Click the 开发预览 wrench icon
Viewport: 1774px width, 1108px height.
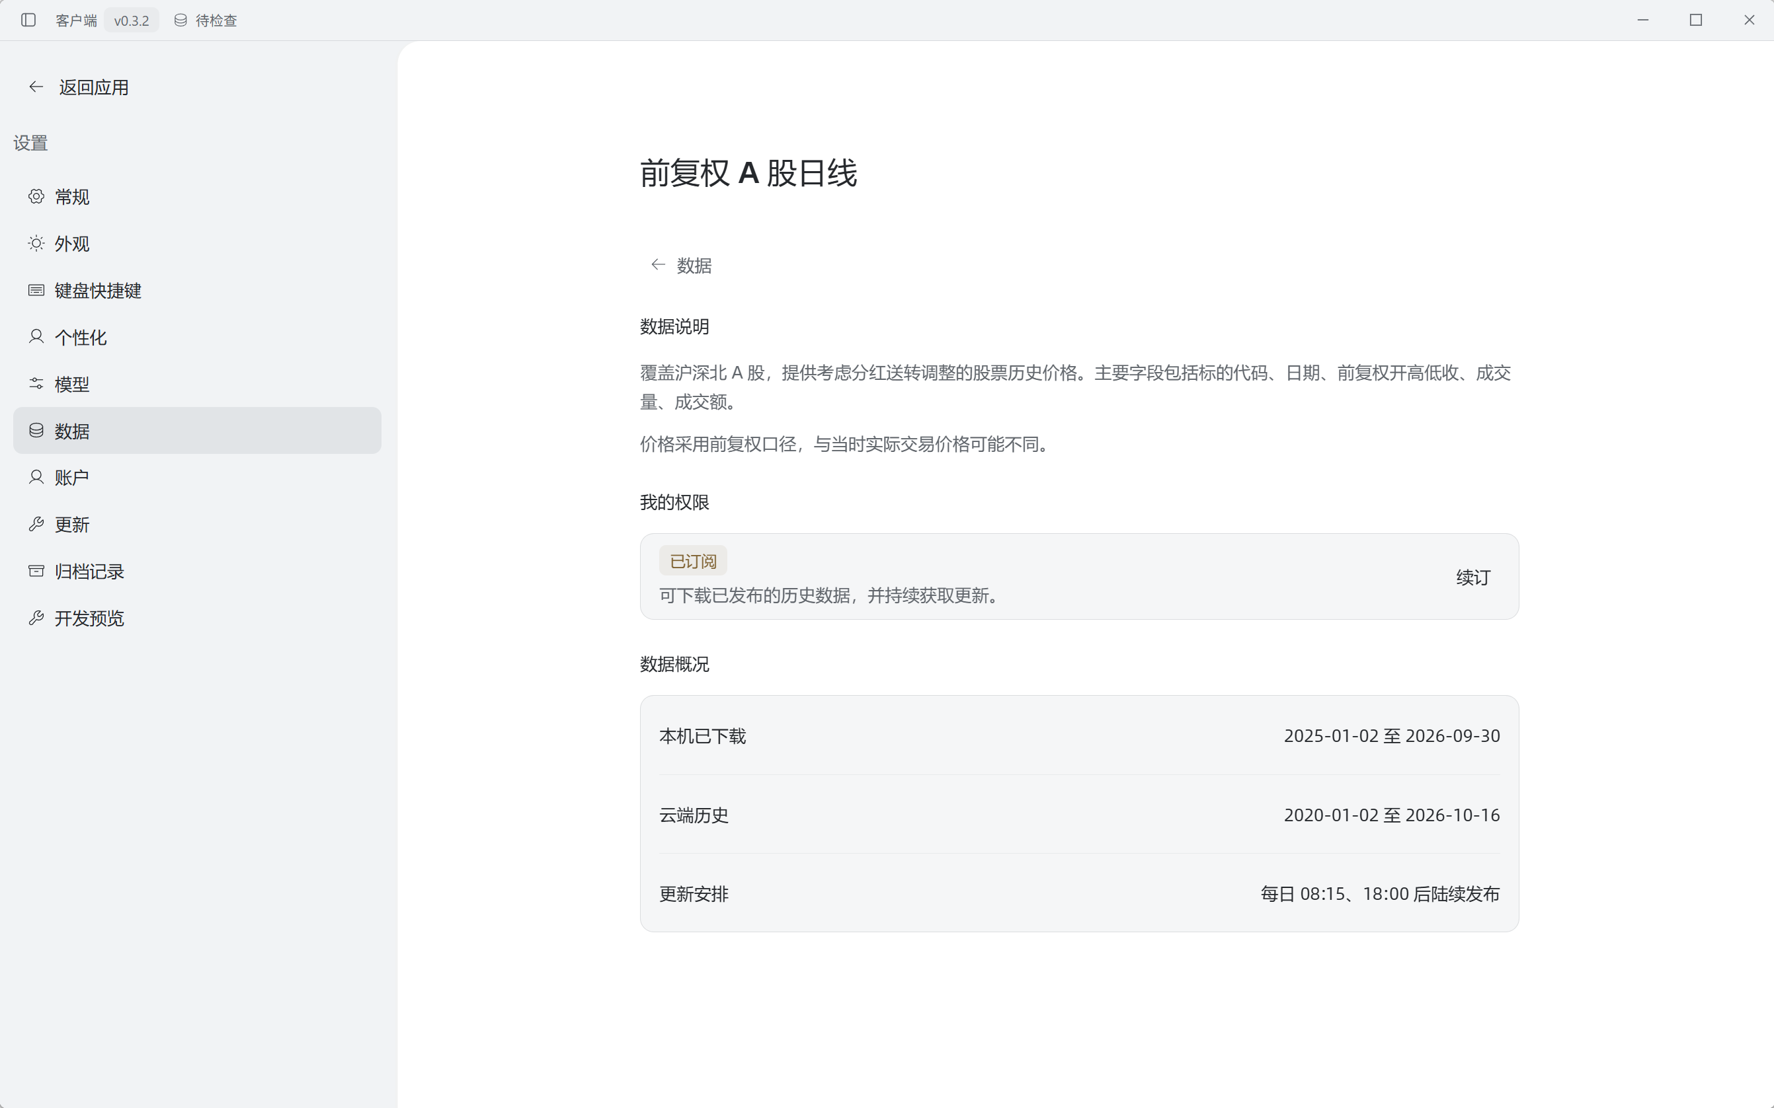click(x=36, y=618)
